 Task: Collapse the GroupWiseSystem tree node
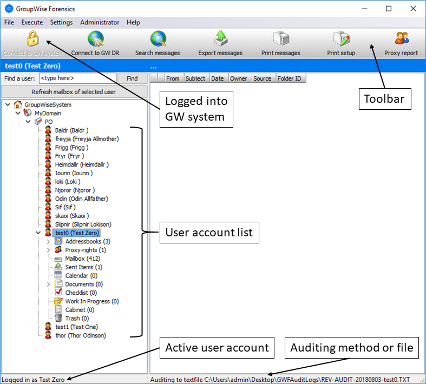point(8,104)
